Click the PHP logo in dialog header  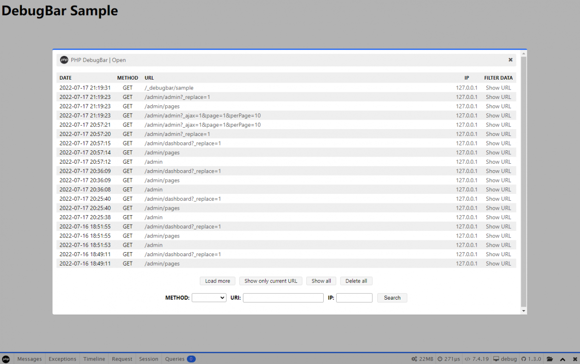click(x=64, y=60)
